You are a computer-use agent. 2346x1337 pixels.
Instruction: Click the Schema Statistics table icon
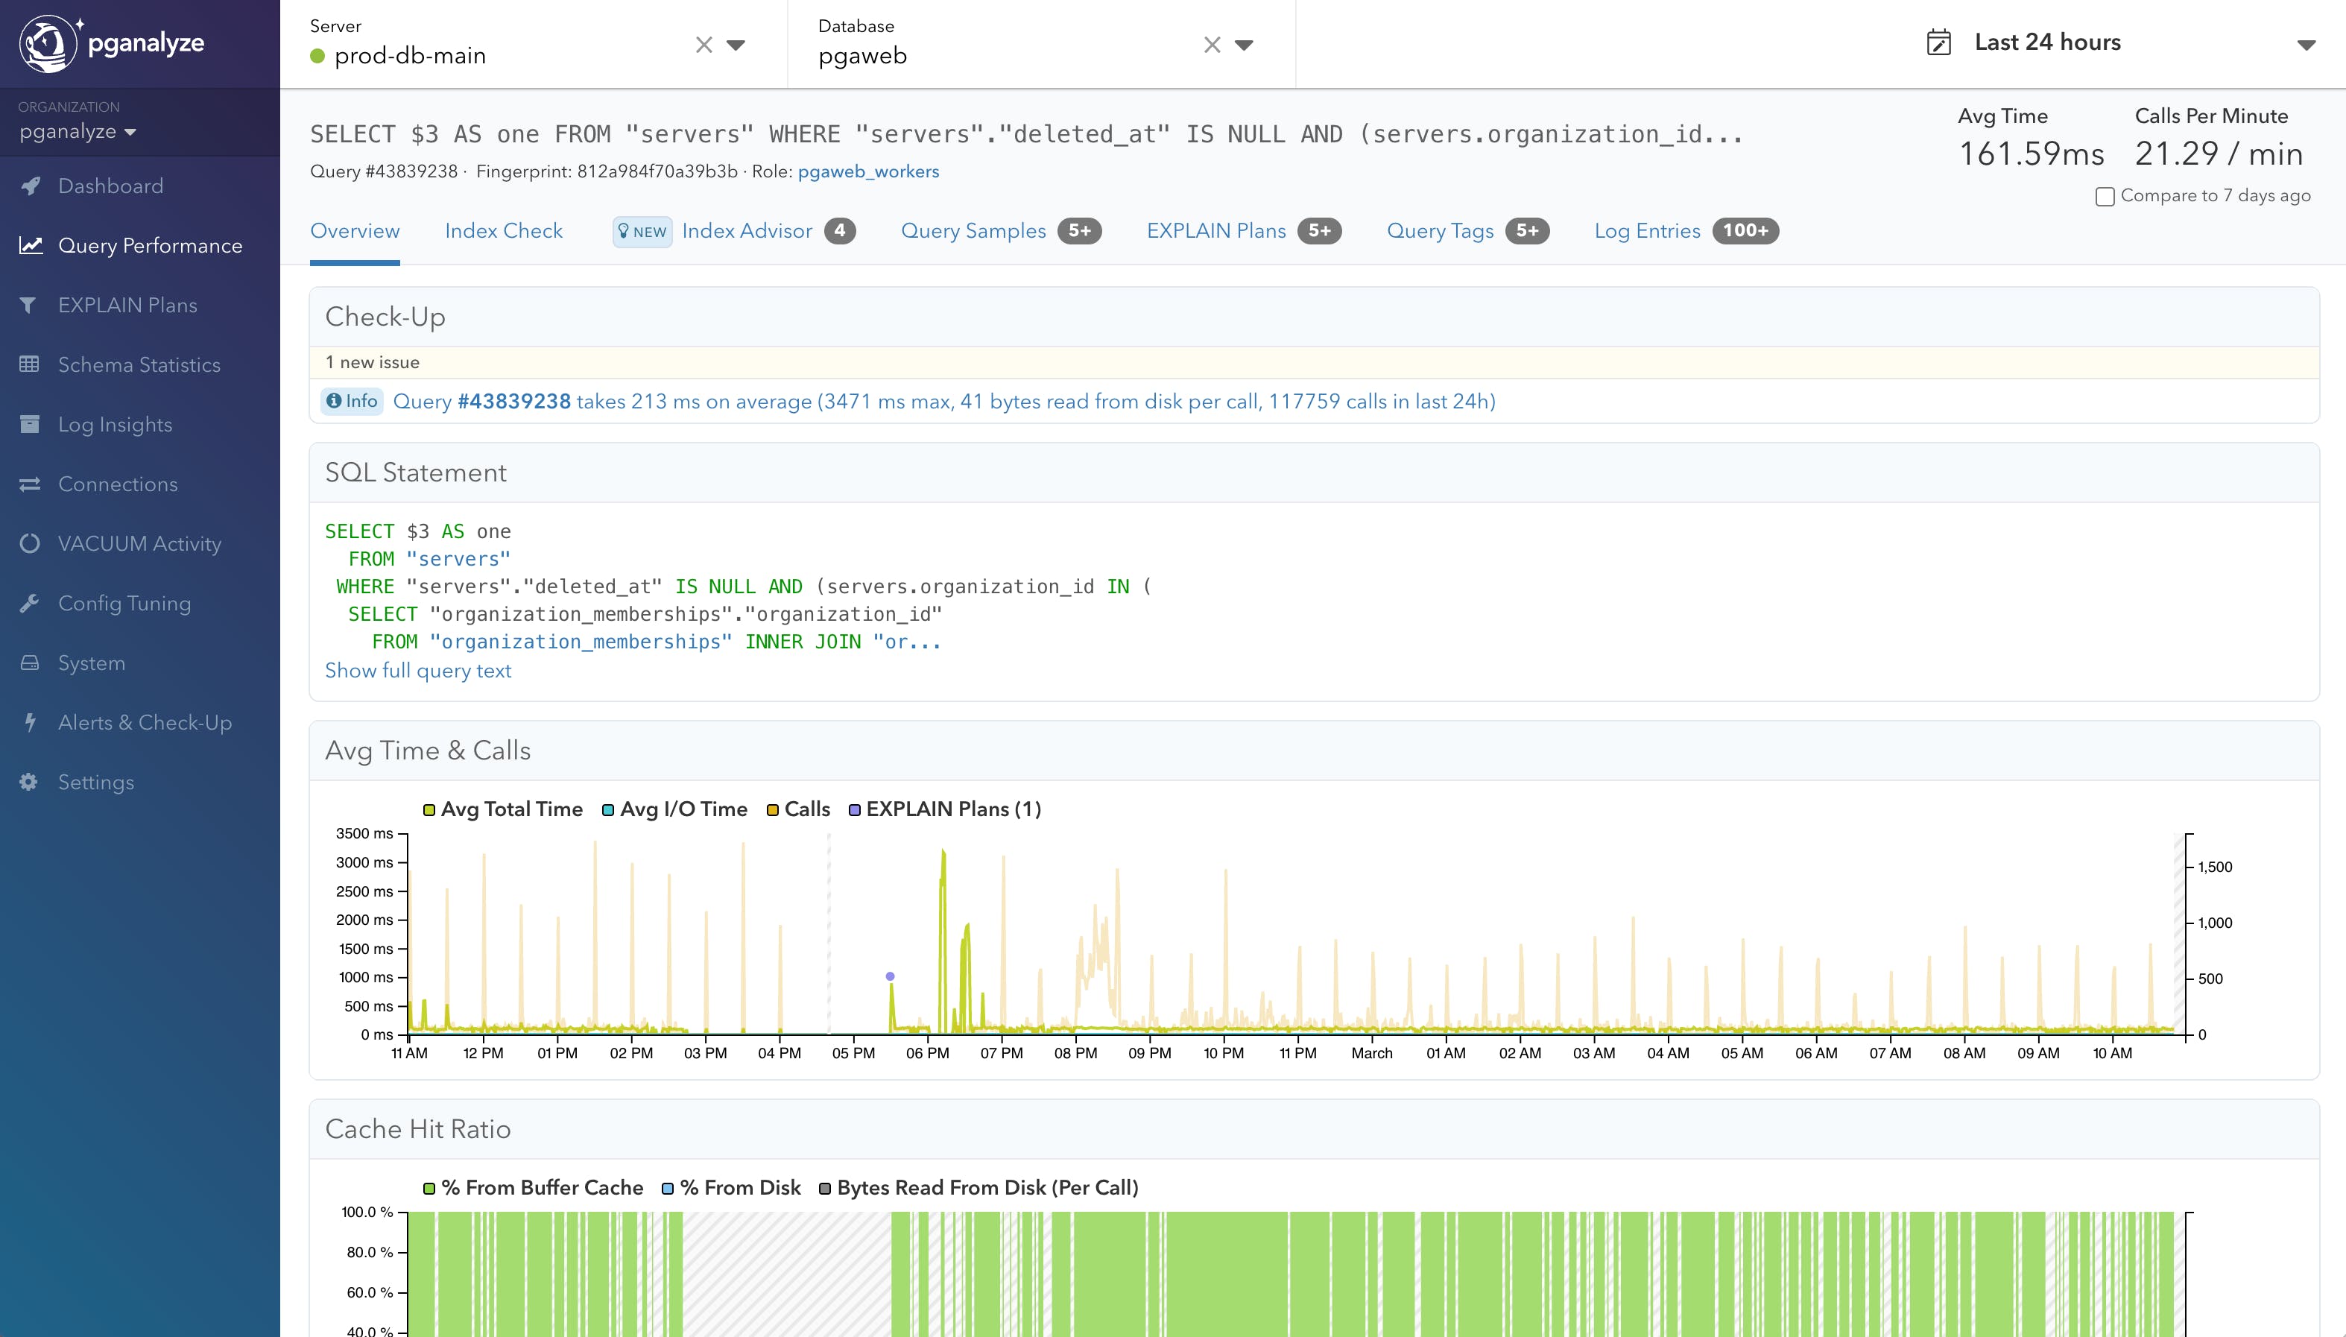tap(29, 364)
